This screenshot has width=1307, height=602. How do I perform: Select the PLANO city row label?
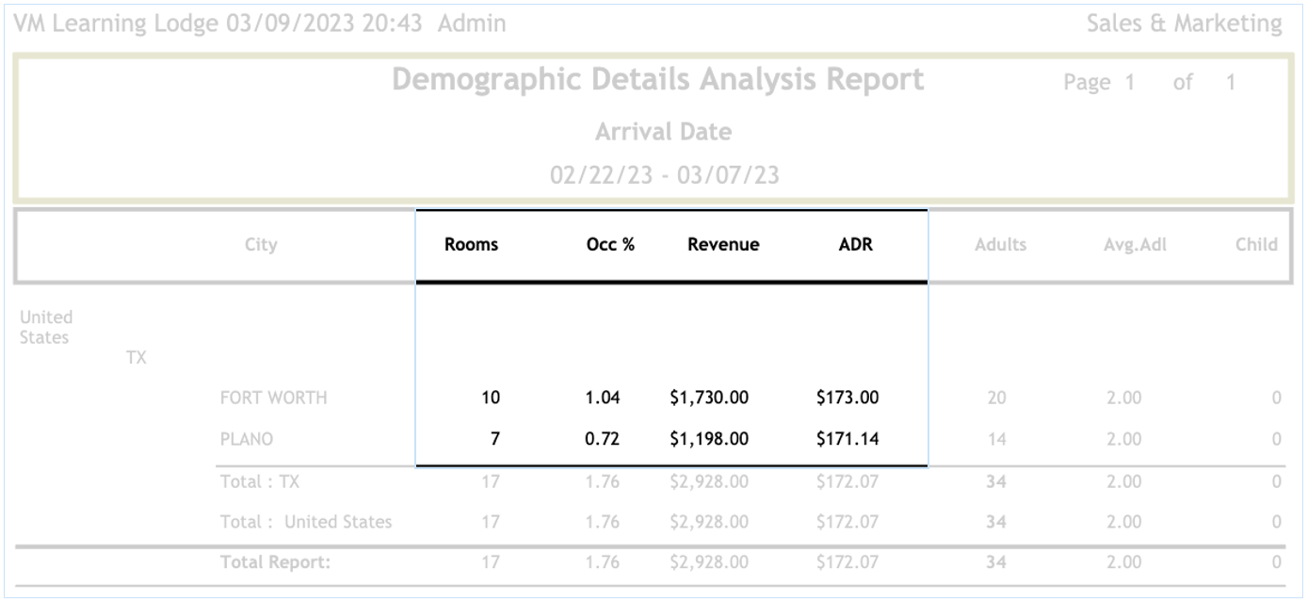[x=246, y=439]
